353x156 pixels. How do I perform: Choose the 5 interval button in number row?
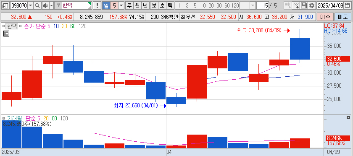tap(195, 5)
